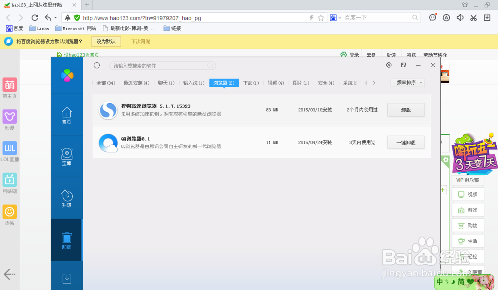Viewport: 498px width, 290px height.
Task: Click 下次再说 to dismiss prompt
Action: 141,42
